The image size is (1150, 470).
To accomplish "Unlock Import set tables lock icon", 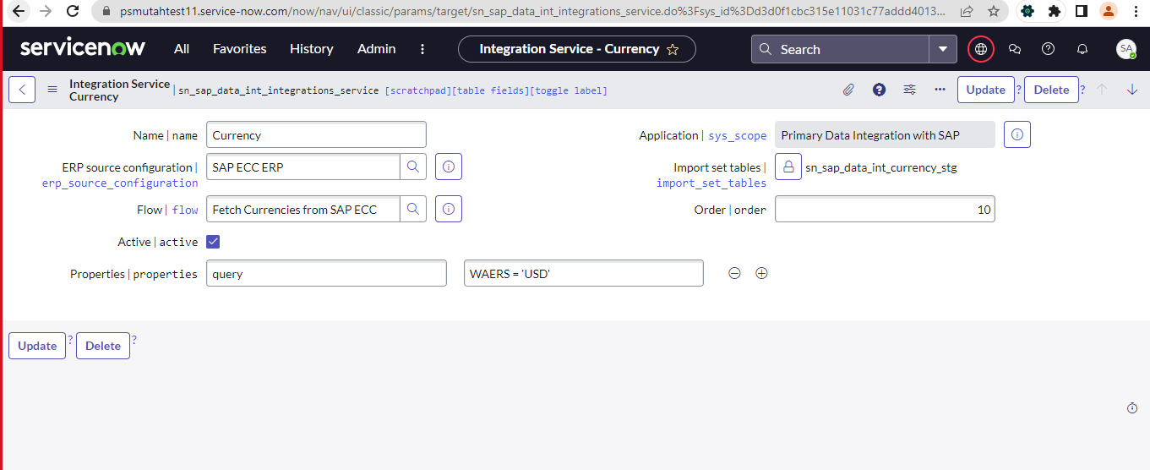I will point(788,167).
